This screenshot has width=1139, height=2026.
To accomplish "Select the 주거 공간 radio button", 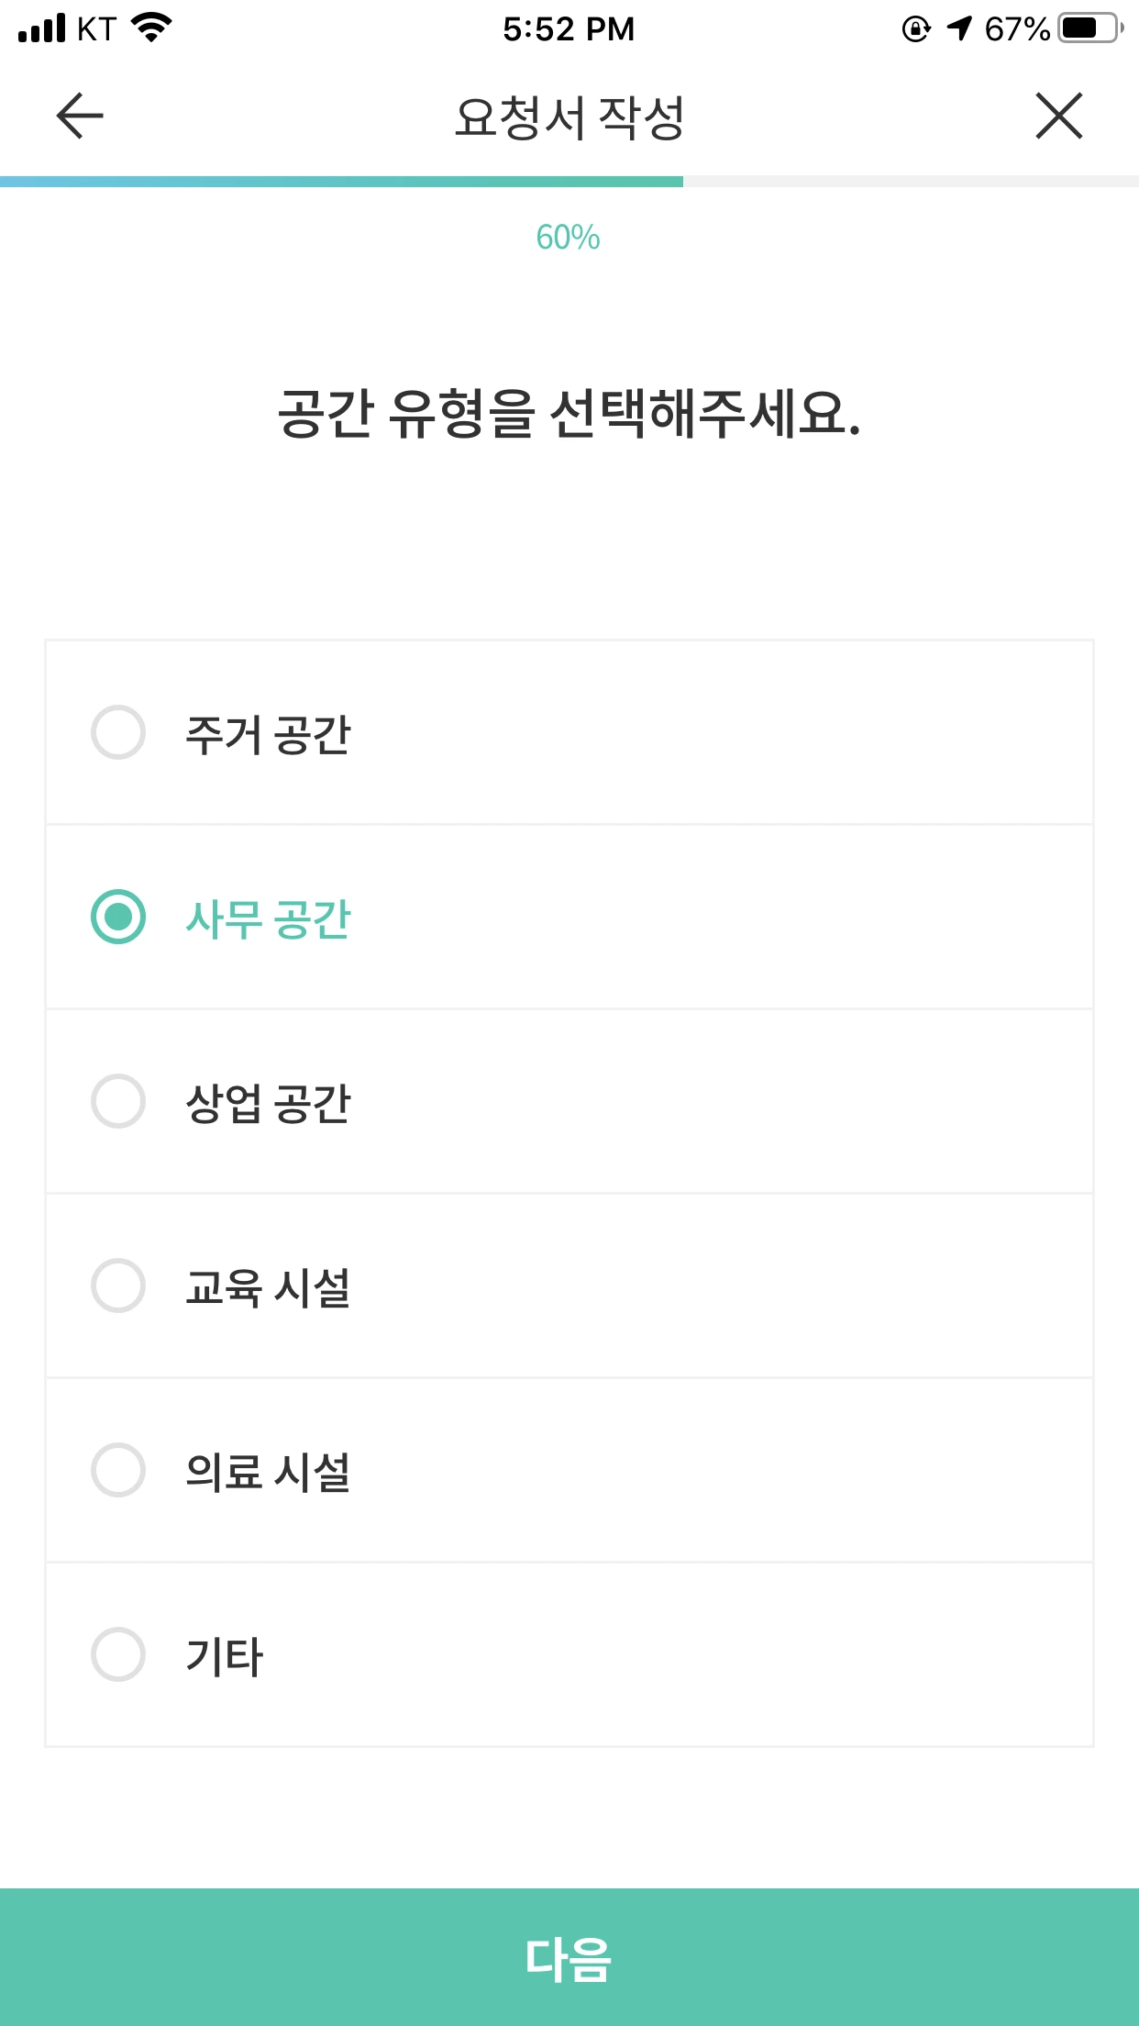I will click(118, 732).
